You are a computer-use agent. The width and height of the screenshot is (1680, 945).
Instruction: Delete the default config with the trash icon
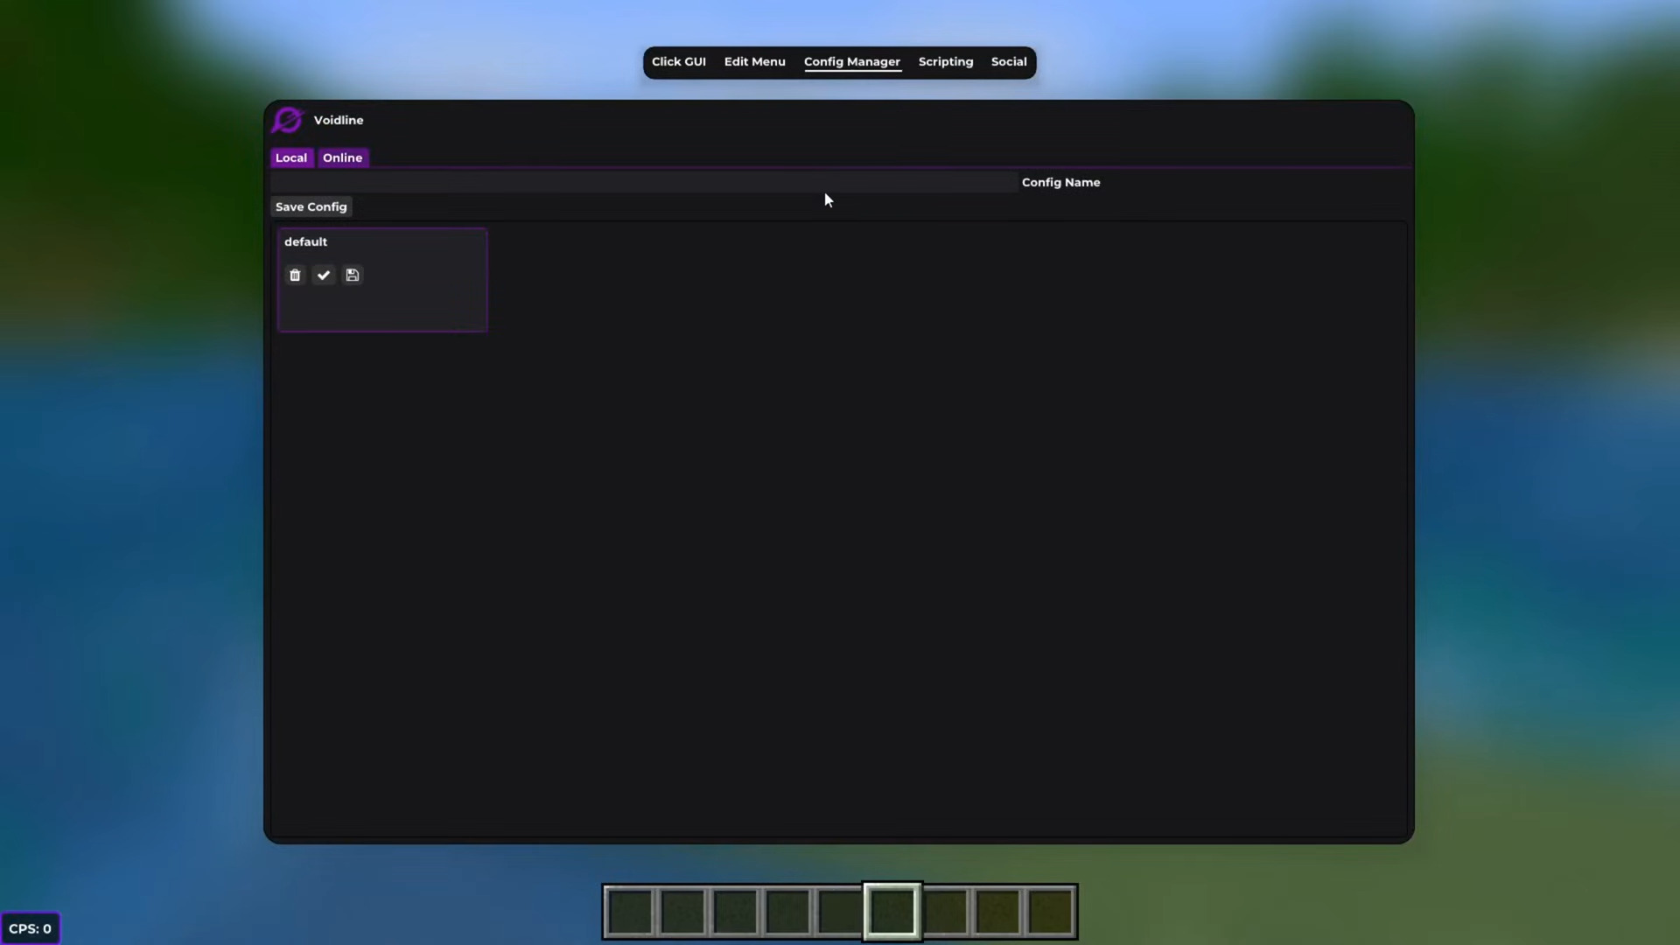[295, 276]
